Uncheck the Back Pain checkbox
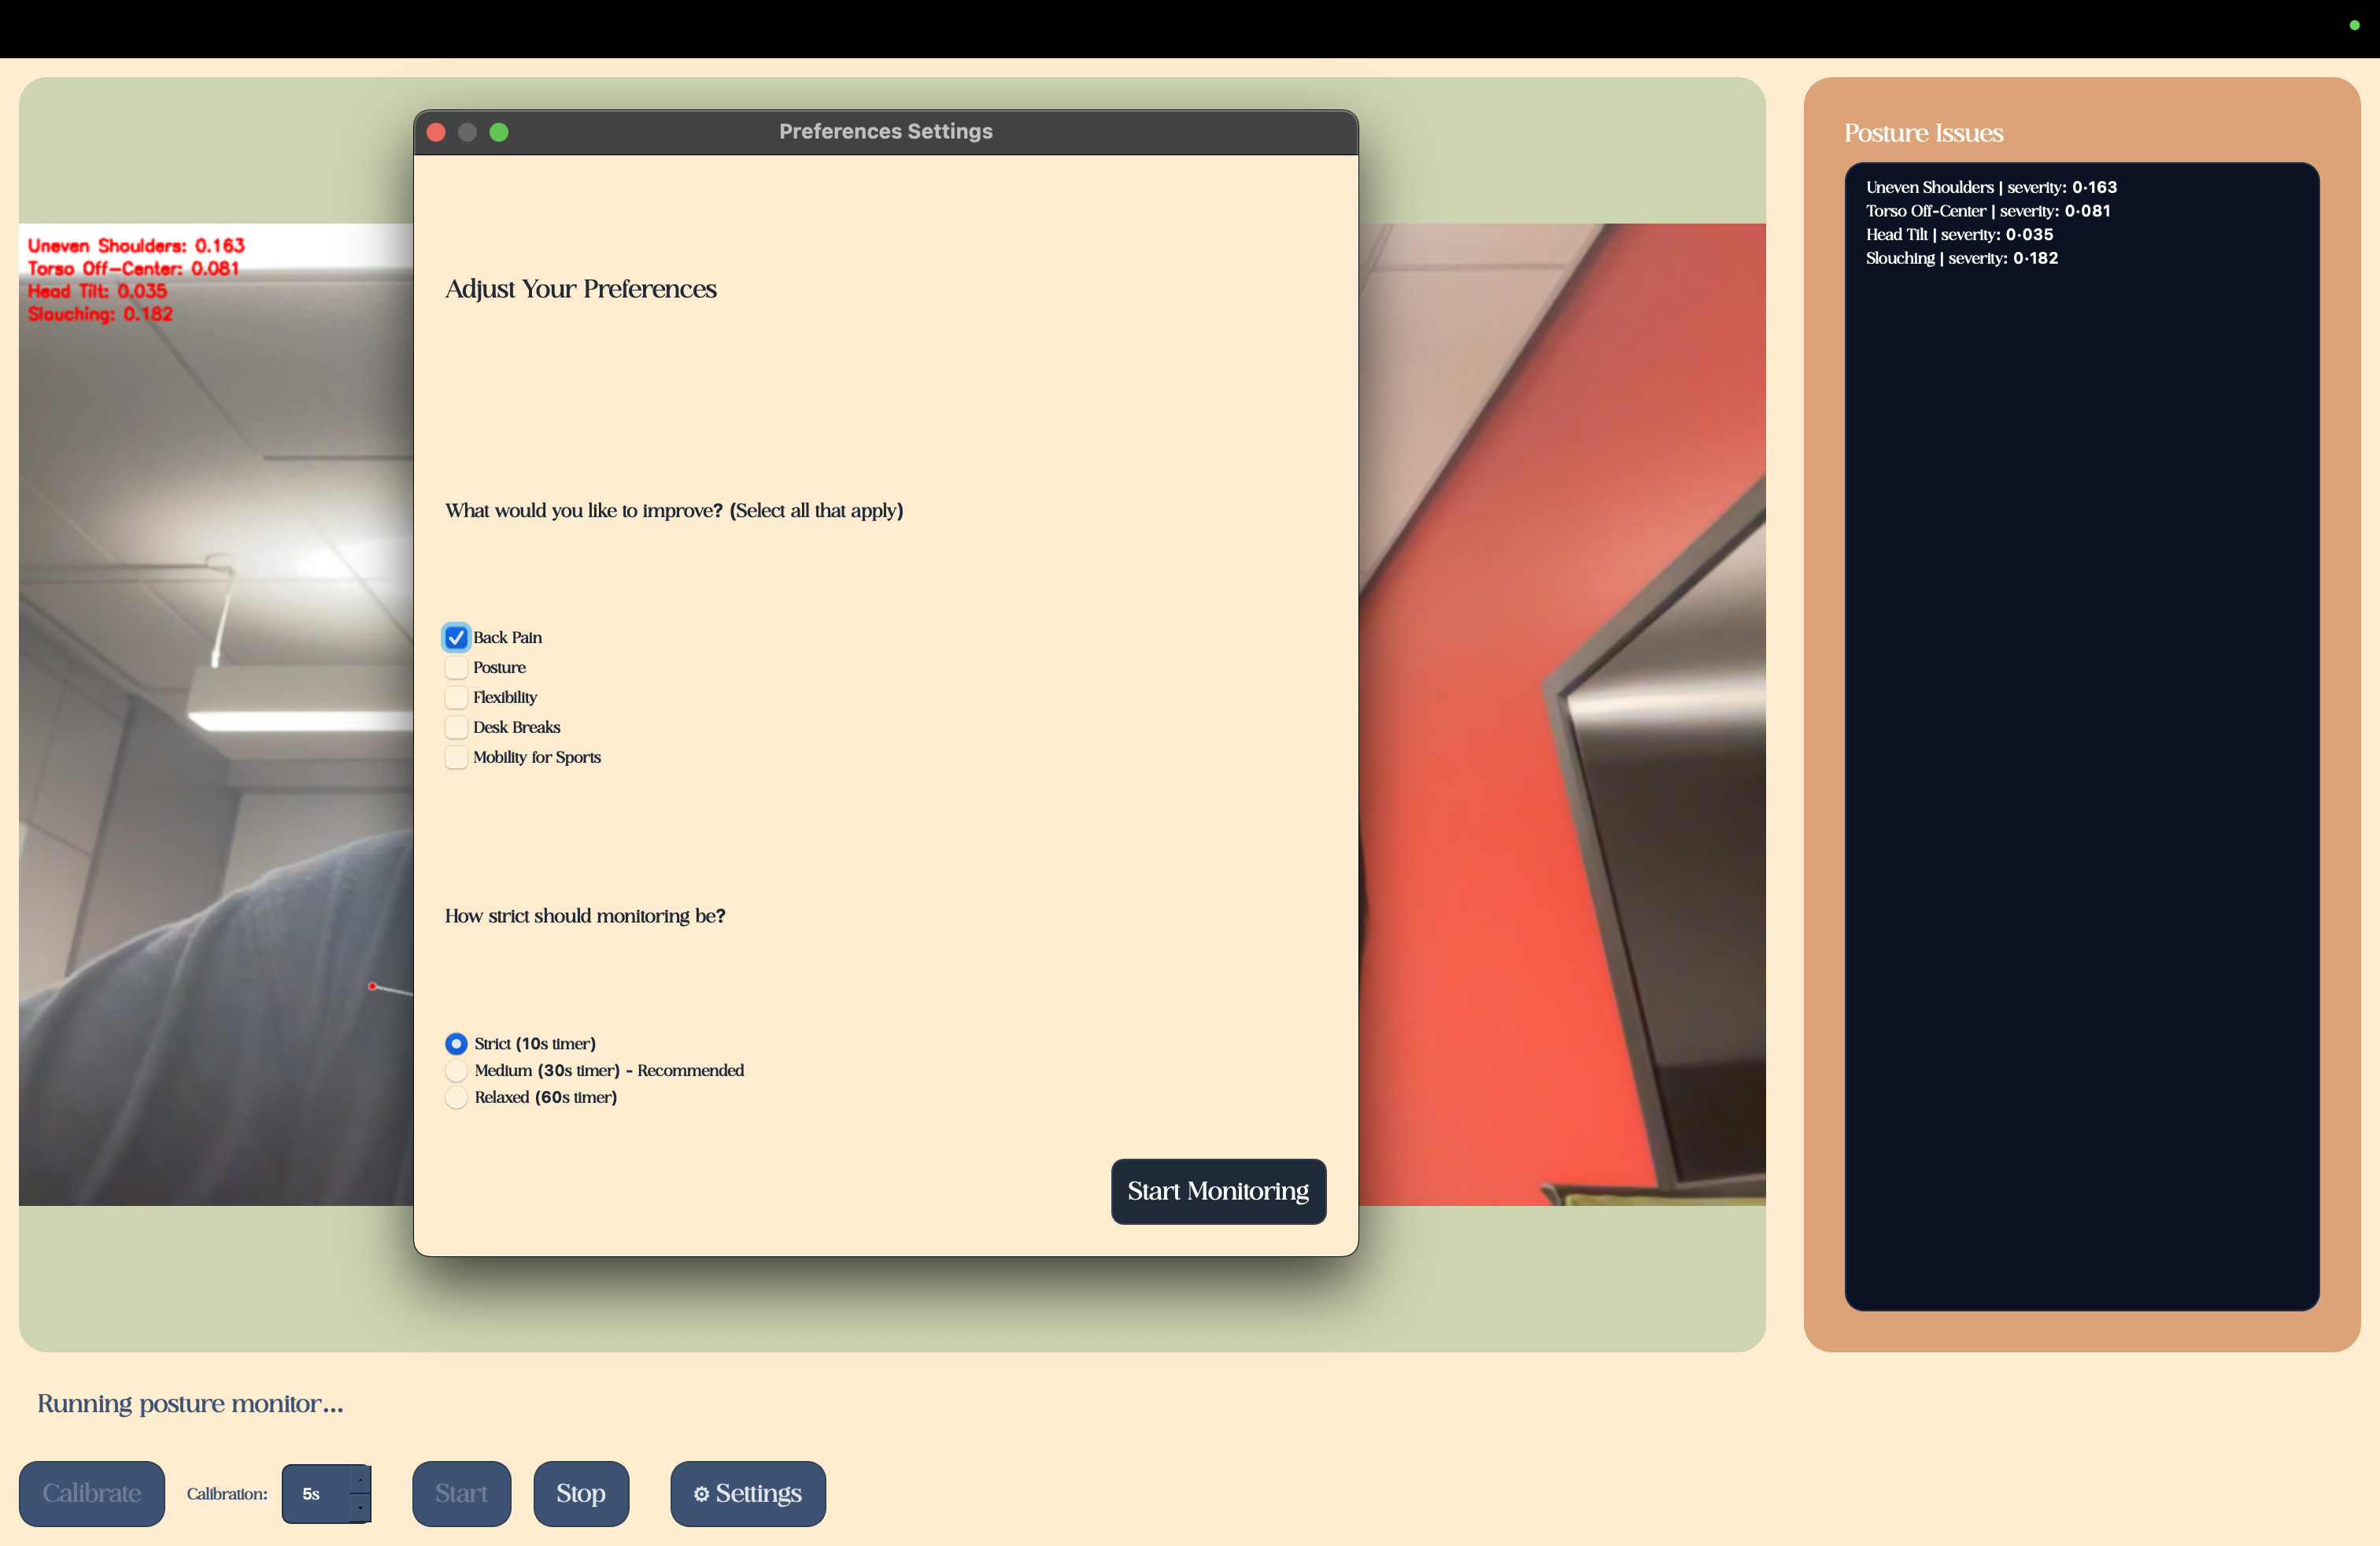This screenshot has height=1546, width=2380. point(456,637)
